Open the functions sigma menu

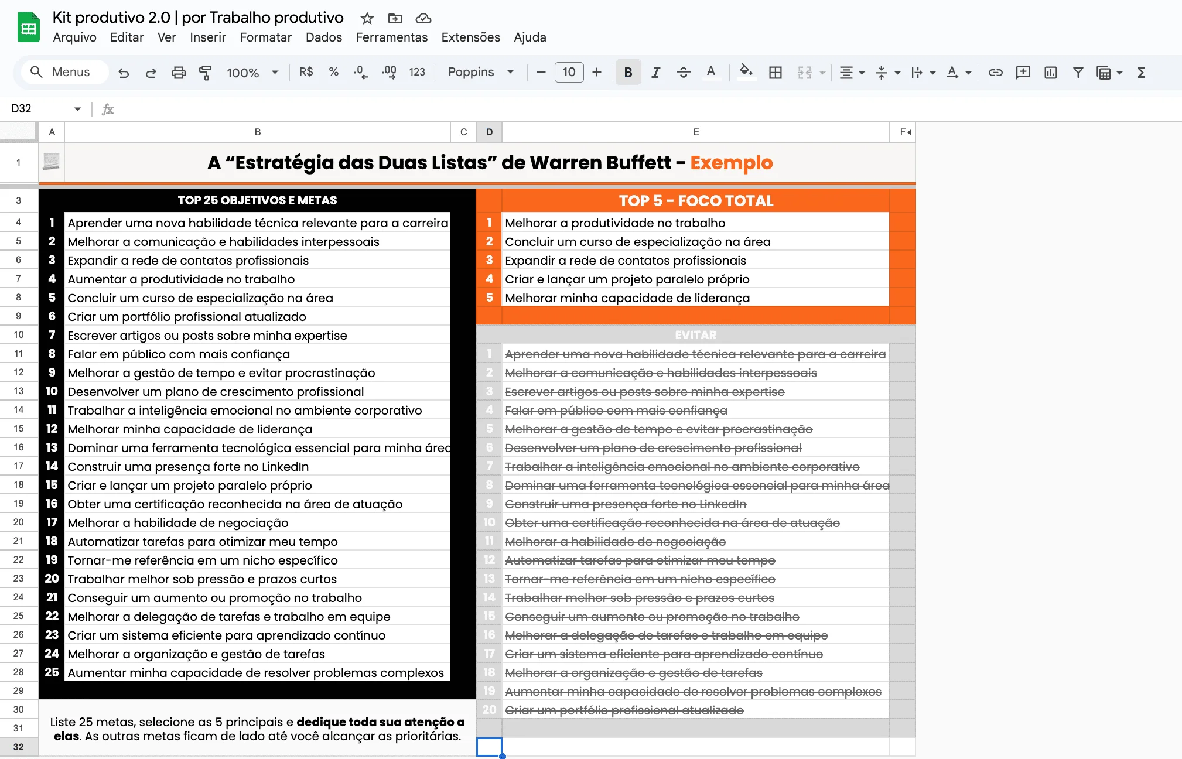click(x=1142, y=72)
